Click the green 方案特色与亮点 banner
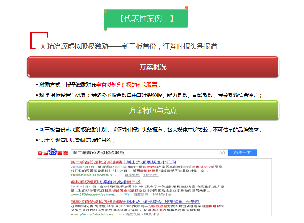304x223 pixels. click(x=153, y=110)
